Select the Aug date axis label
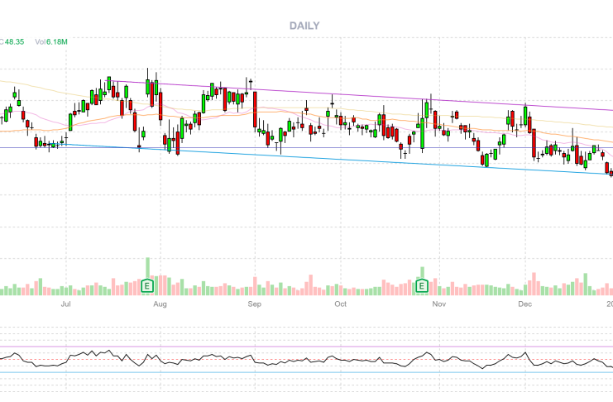The height and width of the screenshot is (402, 613). [160, 304]
